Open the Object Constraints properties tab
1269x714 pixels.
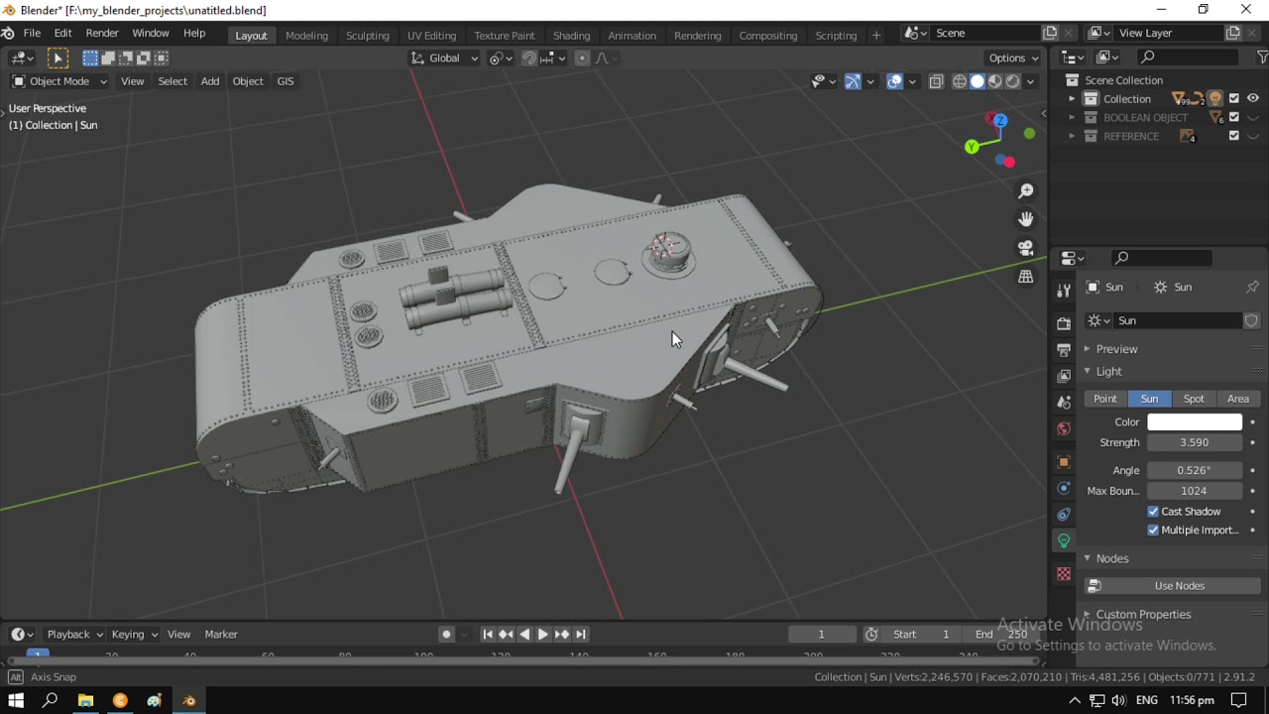(x=1064, y=514)
